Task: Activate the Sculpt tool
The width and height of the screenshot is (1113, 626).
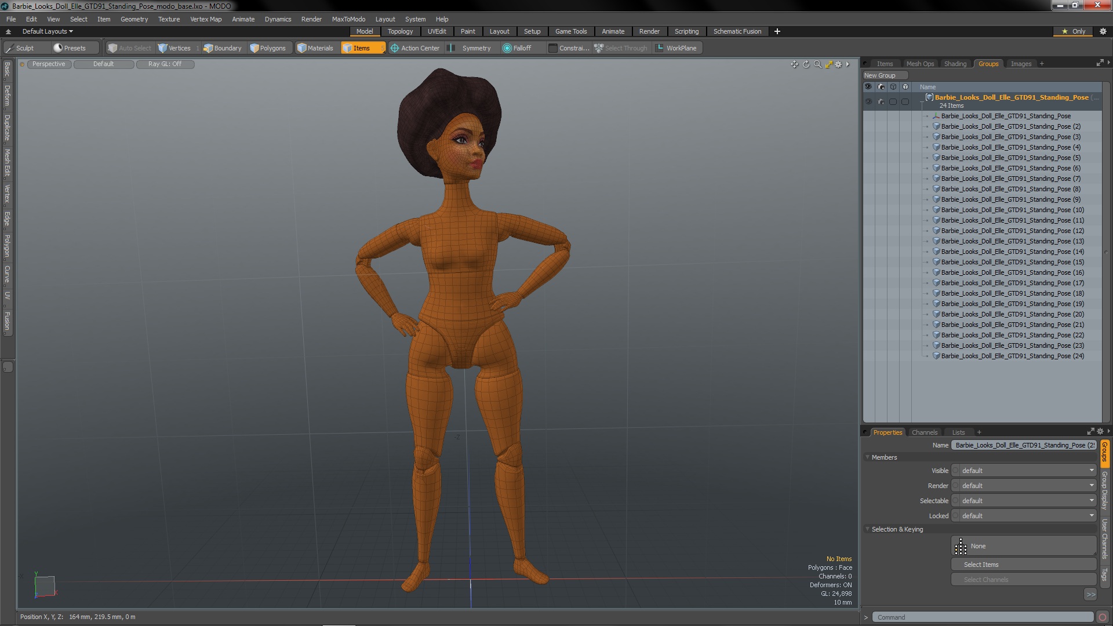Action: [26, 48]
